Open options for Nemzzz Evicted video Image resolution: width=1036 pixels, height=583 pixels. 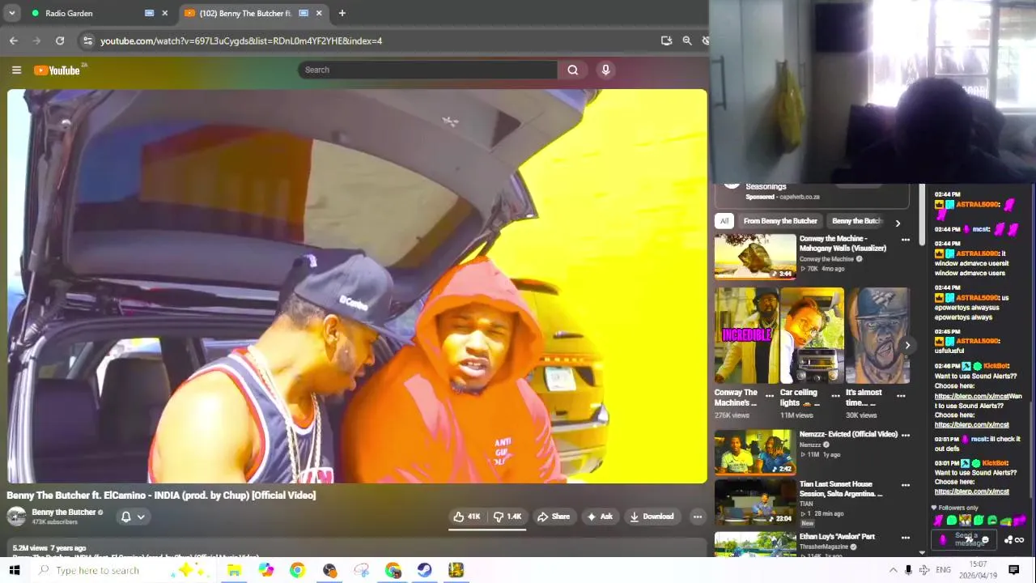pos(906,436)
